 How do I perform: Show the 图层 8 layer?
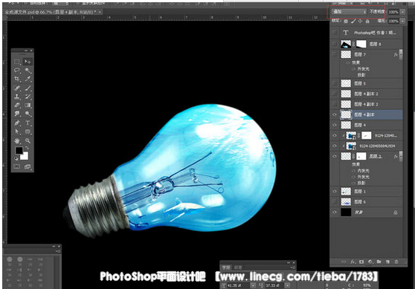coord(335,44)
